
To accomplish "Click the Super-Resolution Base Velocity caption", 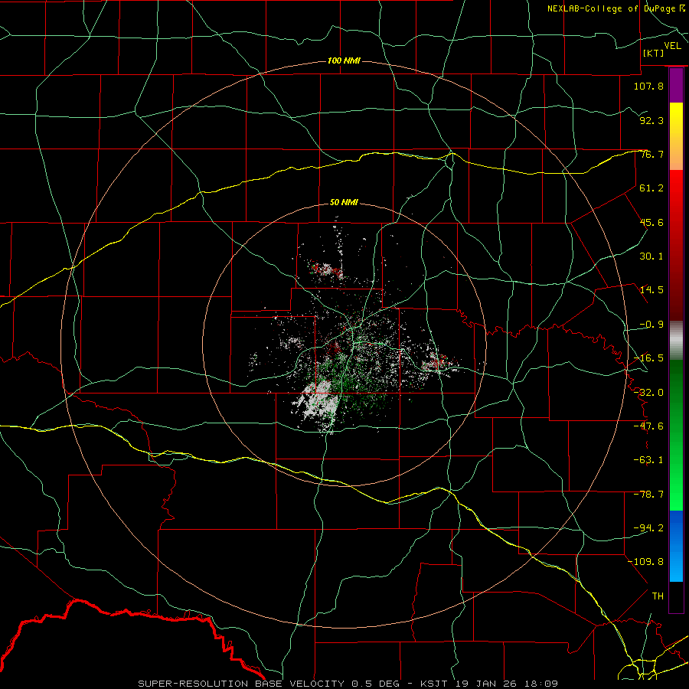I will click(348, 684).
